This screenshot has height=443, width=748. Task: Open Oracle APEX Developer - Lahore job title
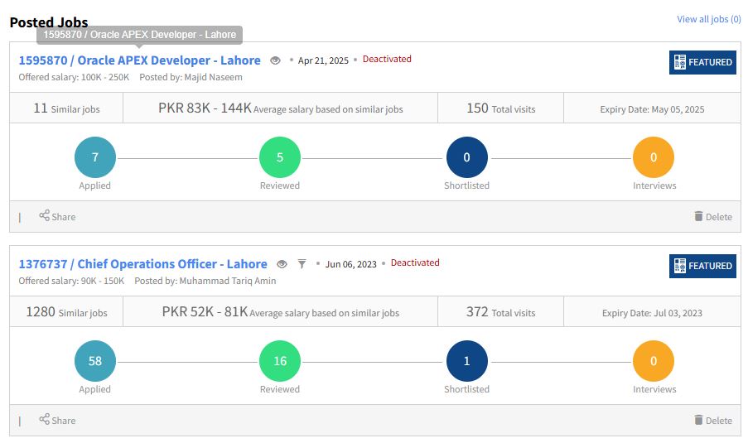[139, 60]
